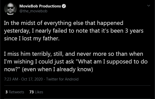
Task: Click the bold number 3 beside Retweets
Action: pos(6,92)
